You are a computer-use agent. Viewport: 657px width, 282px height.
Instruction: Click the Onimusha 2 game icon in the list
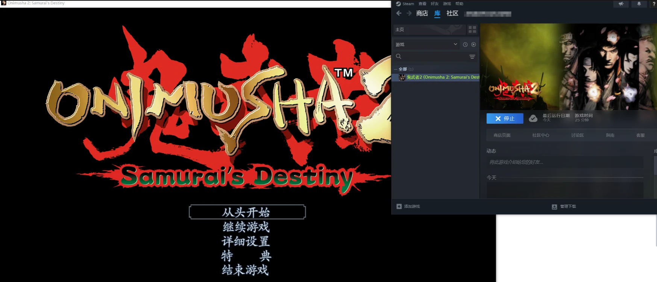(x=402, y=77)
